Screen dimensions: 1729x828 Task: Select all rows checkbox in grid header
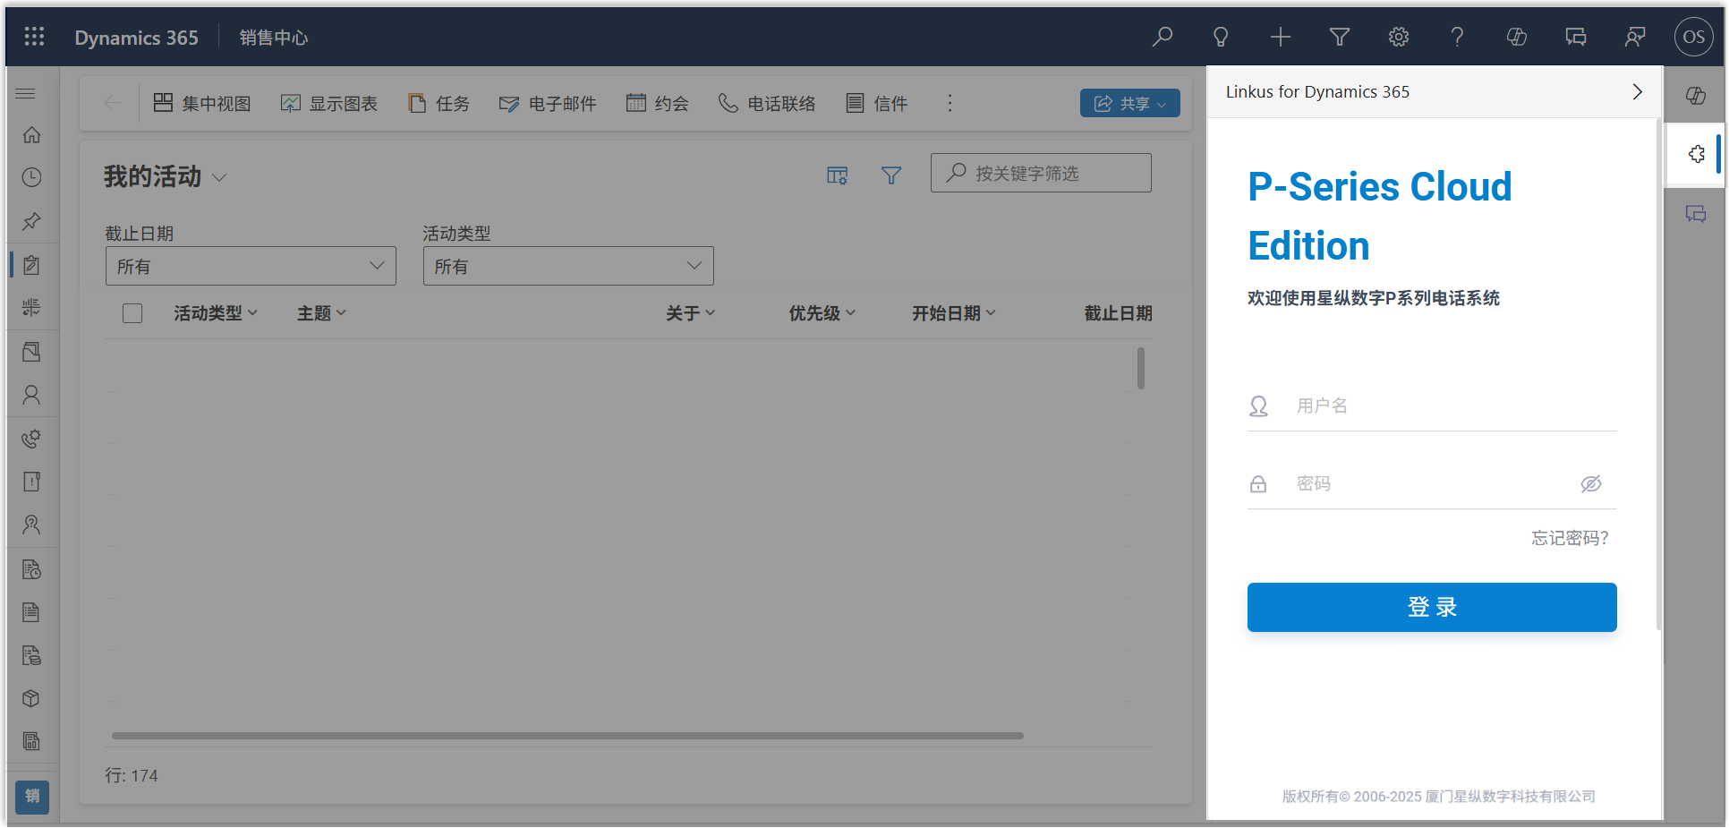[132, 313]
